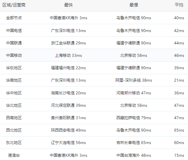Click the 40ms average for 全部节点

[179, 18]
